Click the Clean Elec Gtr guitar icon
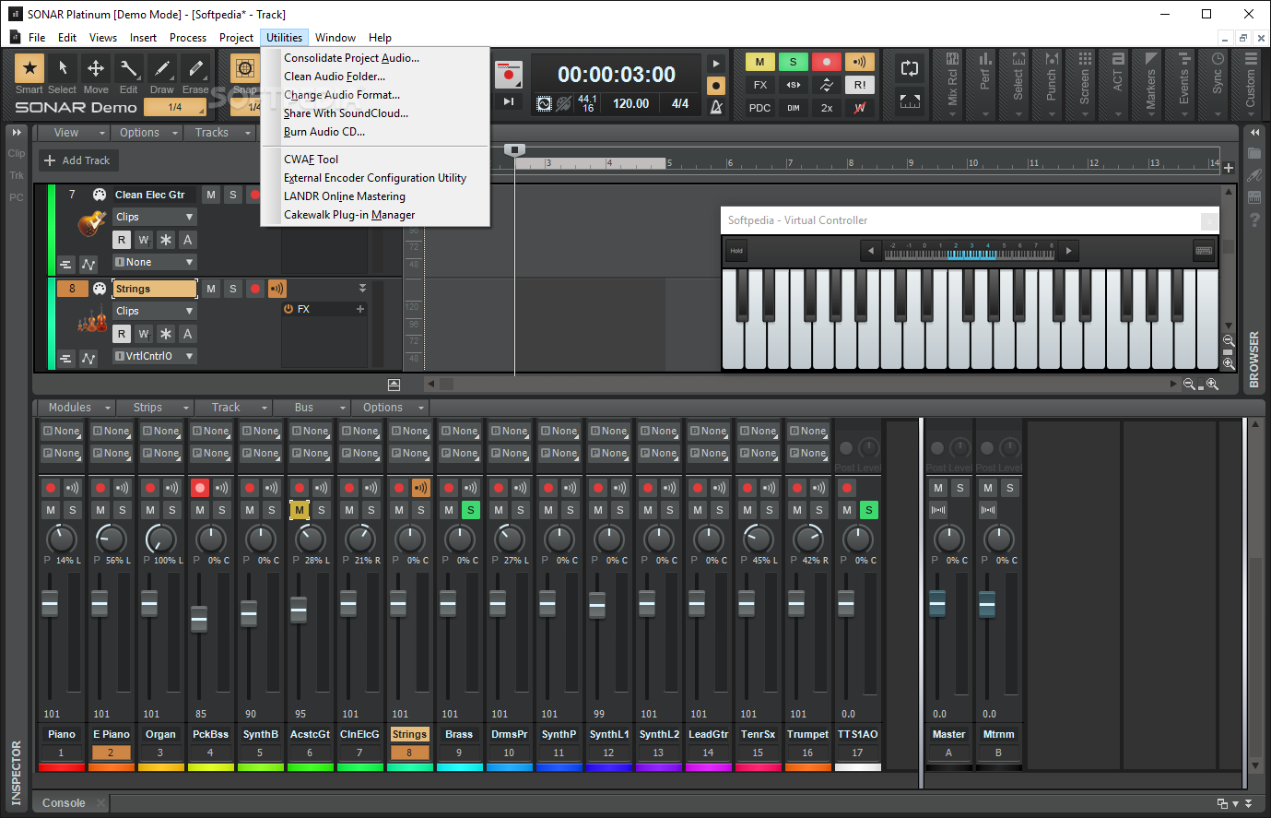This screenshot has height=818, width=1271. (92, 222)
